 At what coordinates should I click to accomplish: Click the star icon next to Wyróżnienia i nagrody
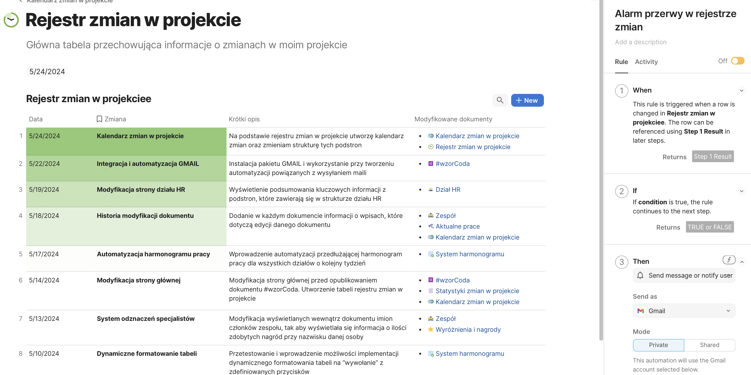tap(430, 329)
